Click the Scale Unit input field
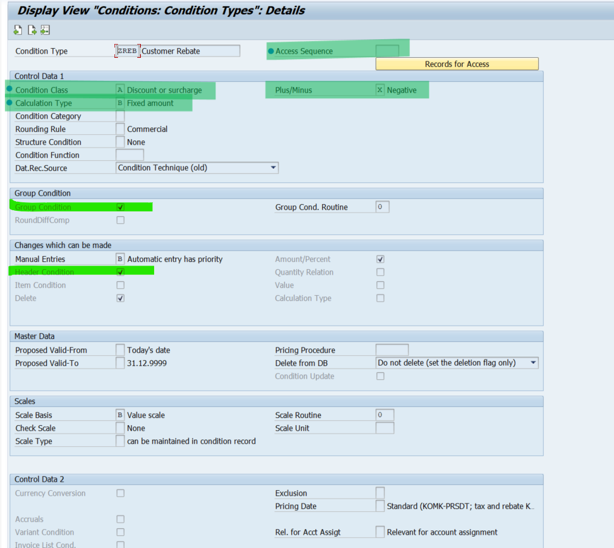Screen dimensions: 614x548 (385, 428)
